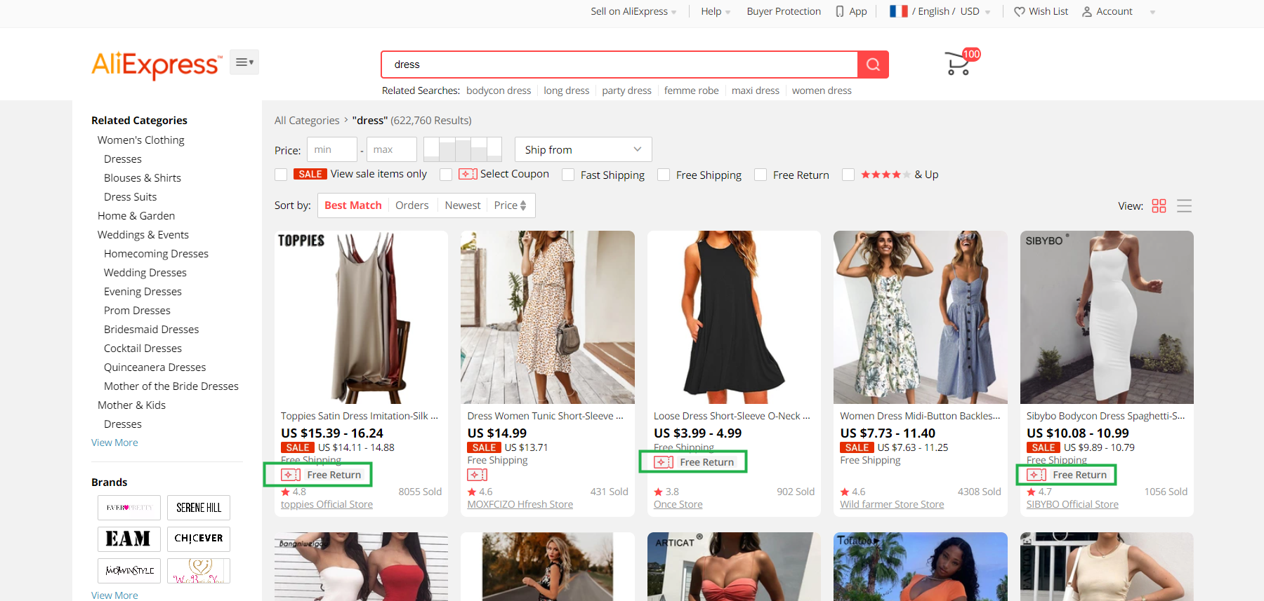Open the Women's Clothing category
The image size is (1264, 601).
coord(141,140)
